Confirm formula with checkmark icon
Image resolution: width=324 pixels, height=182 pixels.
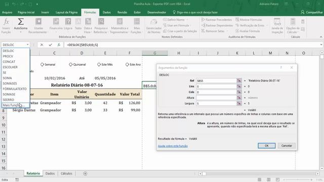click(50, 45)
